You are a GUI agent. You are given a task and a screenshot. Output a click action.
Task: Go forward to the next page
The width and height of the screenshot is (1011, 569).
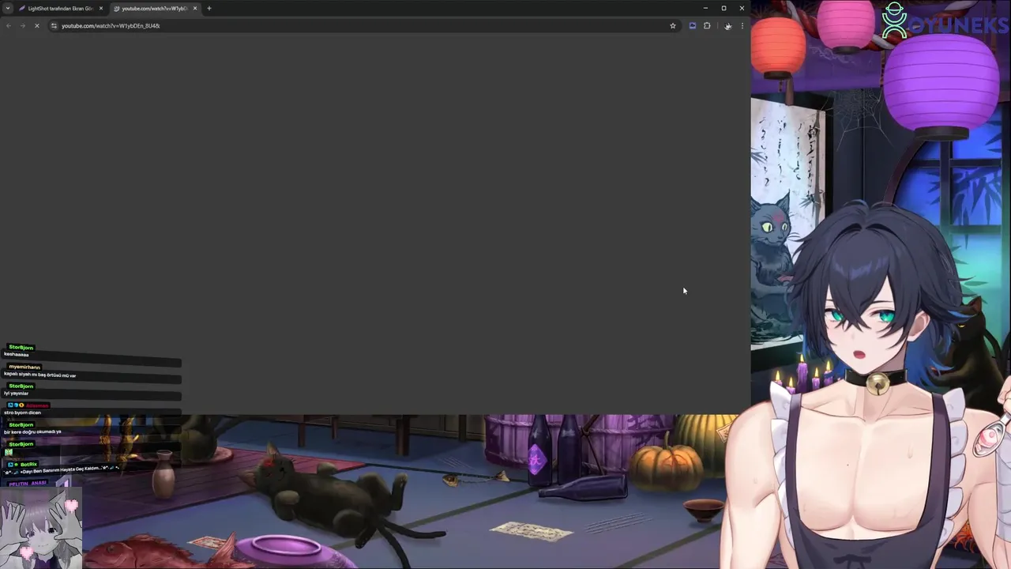pos(22,26)
